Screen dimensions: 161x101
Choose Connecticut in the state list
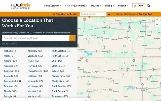tap(10, 81)
